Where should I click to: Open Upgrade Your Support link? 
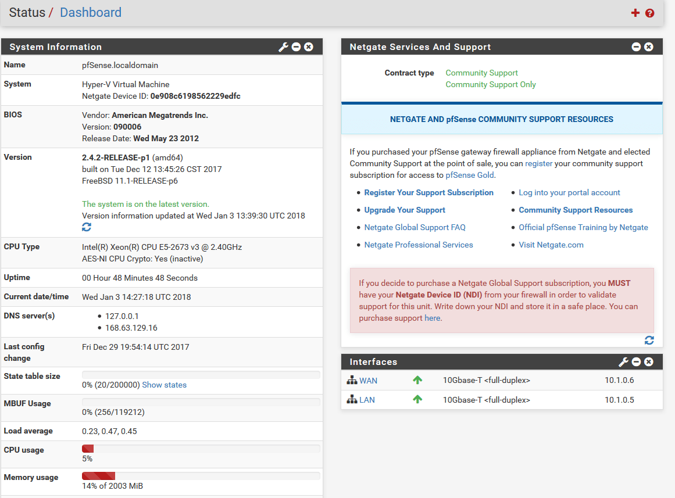click(x=405, y=210)
